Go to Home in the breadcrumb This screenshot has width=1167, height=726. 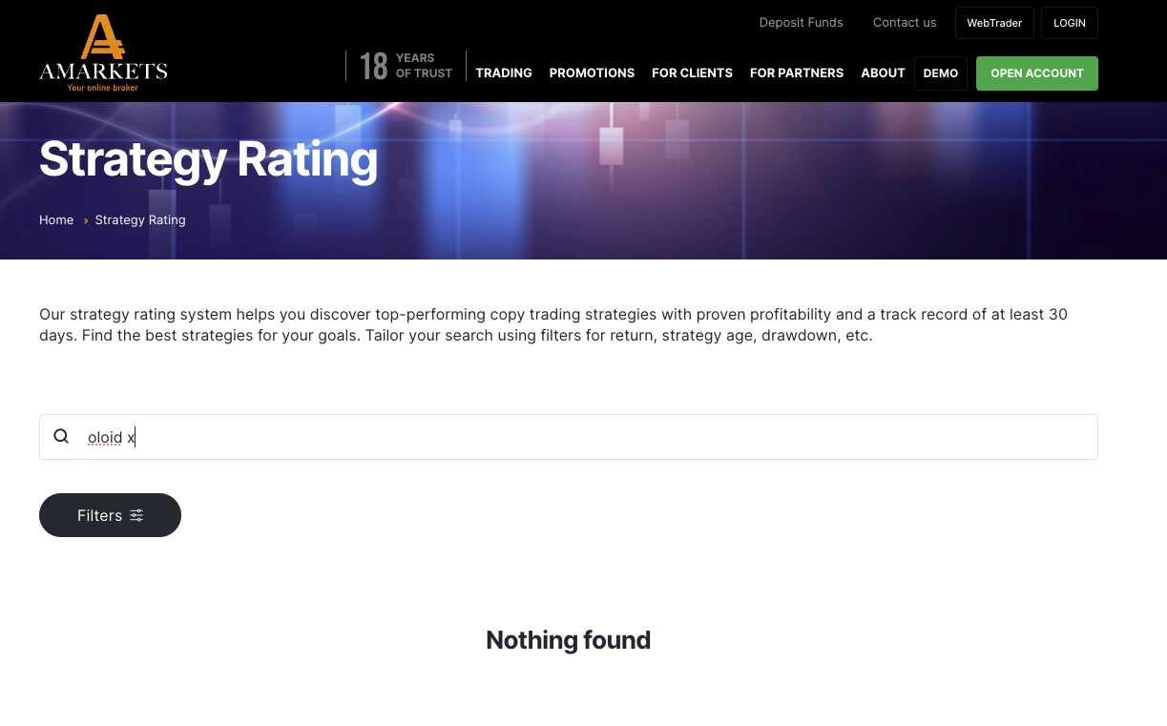(x=56, y=220)
